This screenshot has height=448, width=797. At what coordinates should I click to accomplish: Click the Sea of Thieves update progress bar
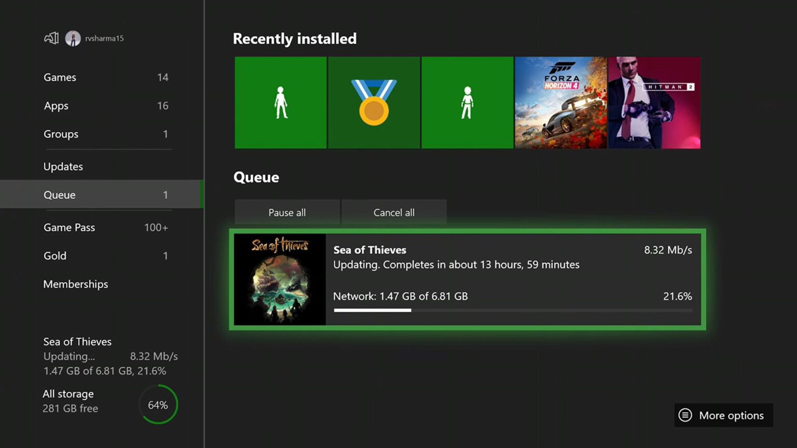pos(513,310)
